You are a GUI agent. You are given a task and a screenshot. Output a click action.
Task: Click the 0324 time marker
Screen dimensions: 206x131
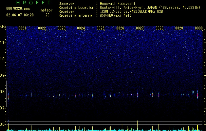point(81,28)
